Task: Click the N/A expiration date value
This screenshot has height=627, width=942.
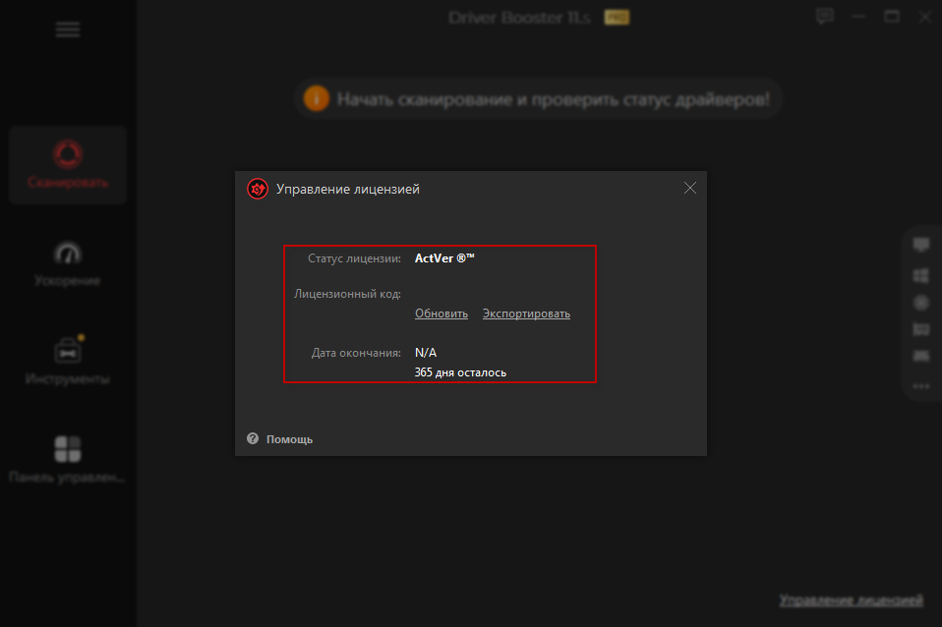Action: click(426, 353)
